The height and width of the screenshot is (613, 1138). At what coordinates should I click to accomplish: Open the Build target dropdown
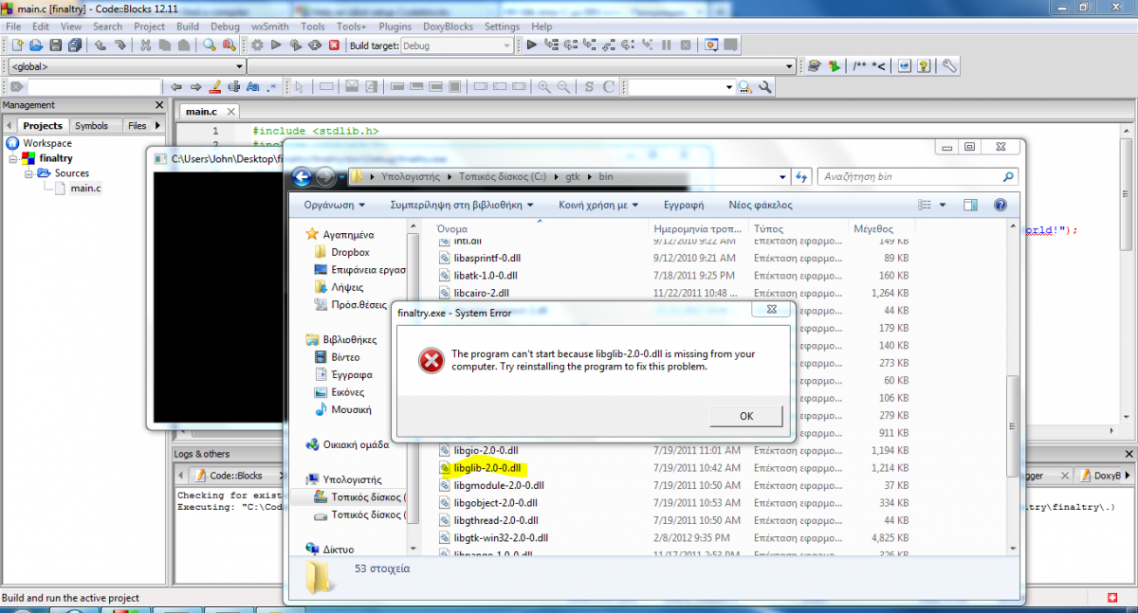[506, 45]
